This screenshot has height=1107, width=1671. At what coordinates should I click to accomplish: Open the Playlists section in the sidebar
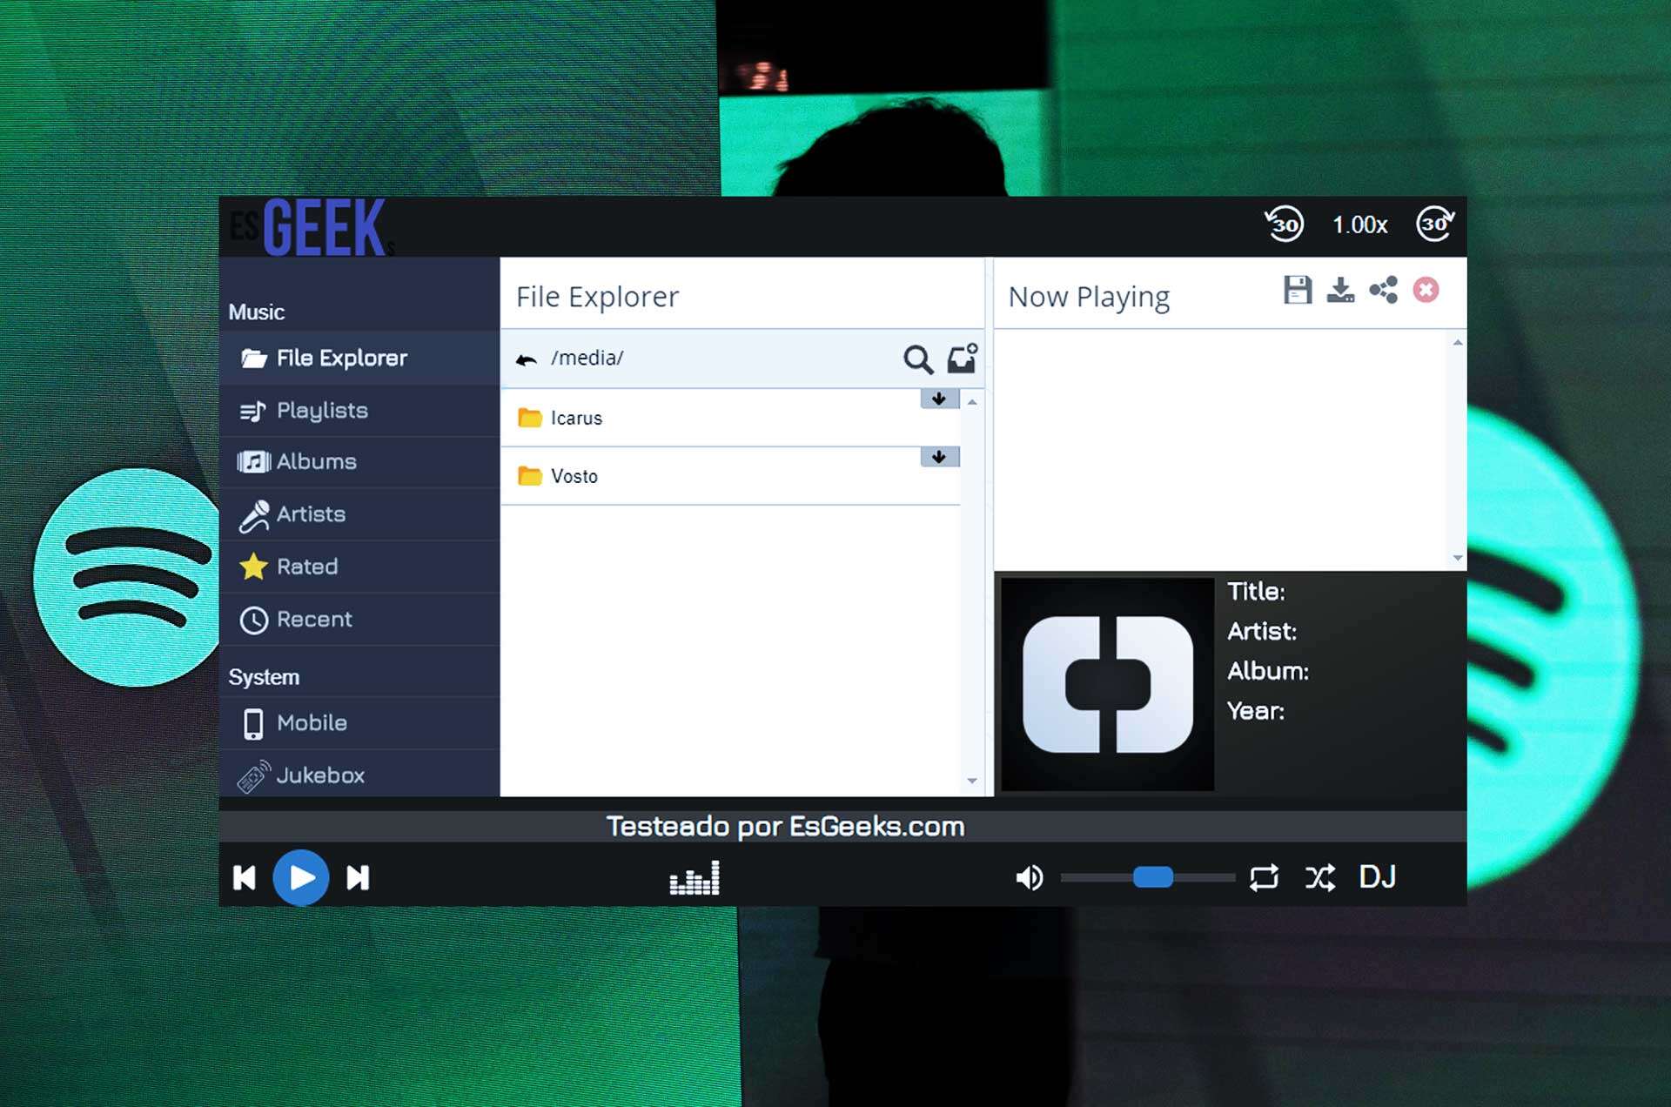click(x=320, y=410)
